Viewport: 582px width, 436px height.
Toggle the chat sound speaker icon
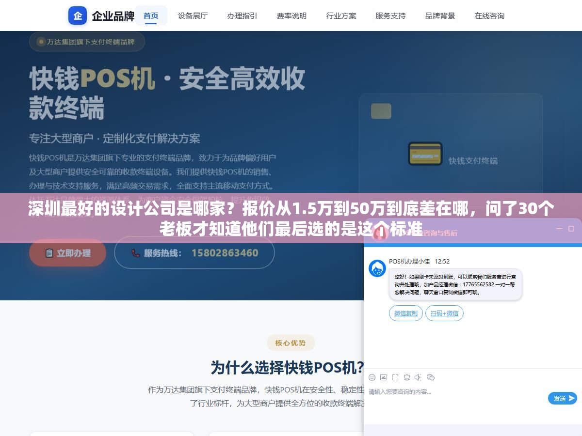419,377
